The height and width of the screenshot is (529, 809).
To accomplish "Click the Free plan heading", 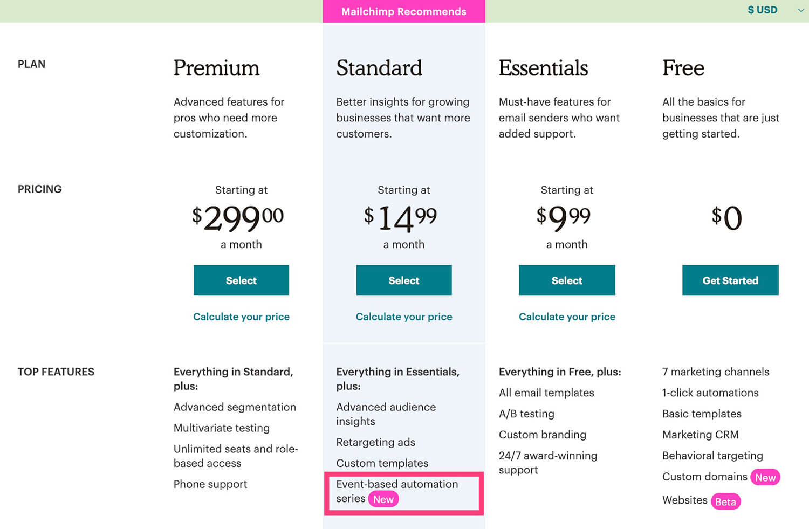I will pos(683,68).
